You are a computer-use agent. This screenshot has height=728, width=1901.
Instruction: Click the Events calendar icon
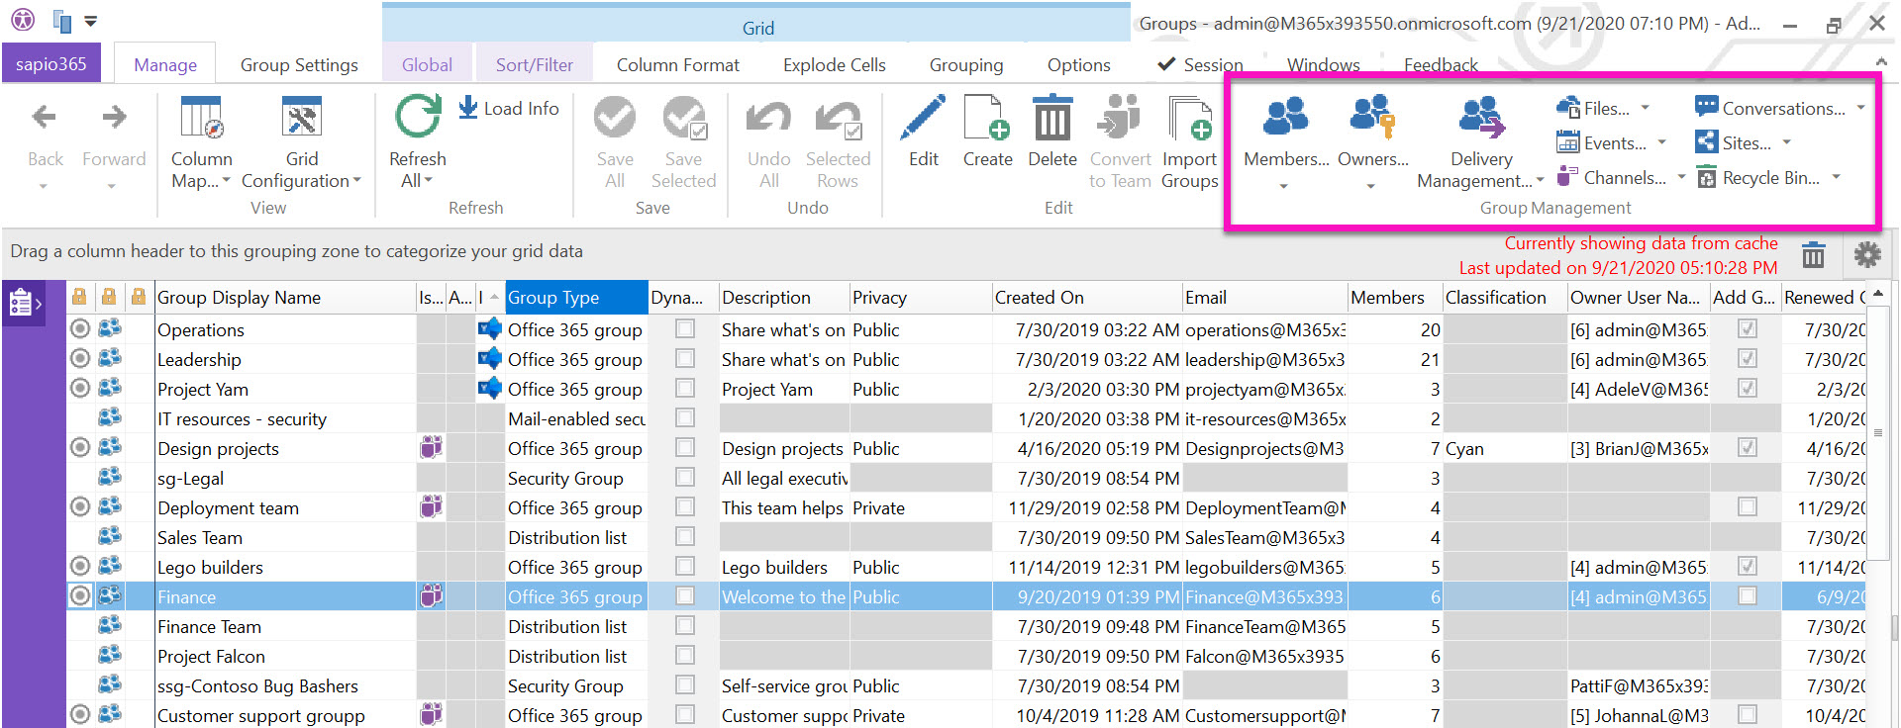click(x=1567, y=142)
